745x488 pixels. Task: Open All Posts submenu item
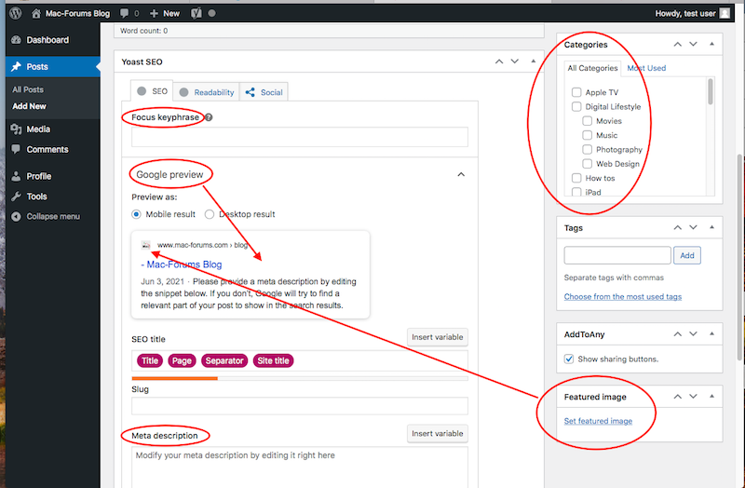click(x=28, y=89)
